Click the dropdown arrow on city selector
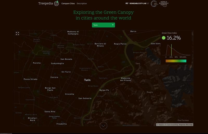 click(113, 25)
